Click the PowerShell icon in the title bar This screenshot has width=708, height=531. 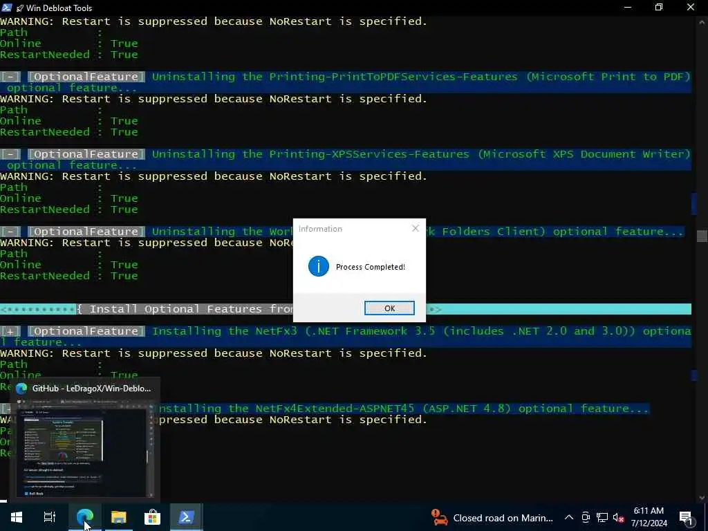pos(7,7)
